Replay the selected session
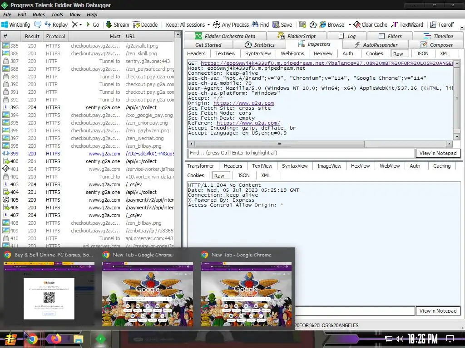Image resolution: width=465 pixels, height=348 pixels. tap(56, 24)
